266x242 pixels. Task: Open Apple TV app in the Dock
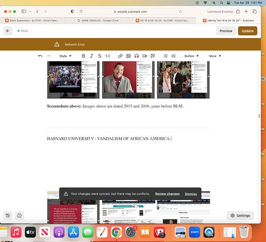pyautogui.click(x=30, y=232)
